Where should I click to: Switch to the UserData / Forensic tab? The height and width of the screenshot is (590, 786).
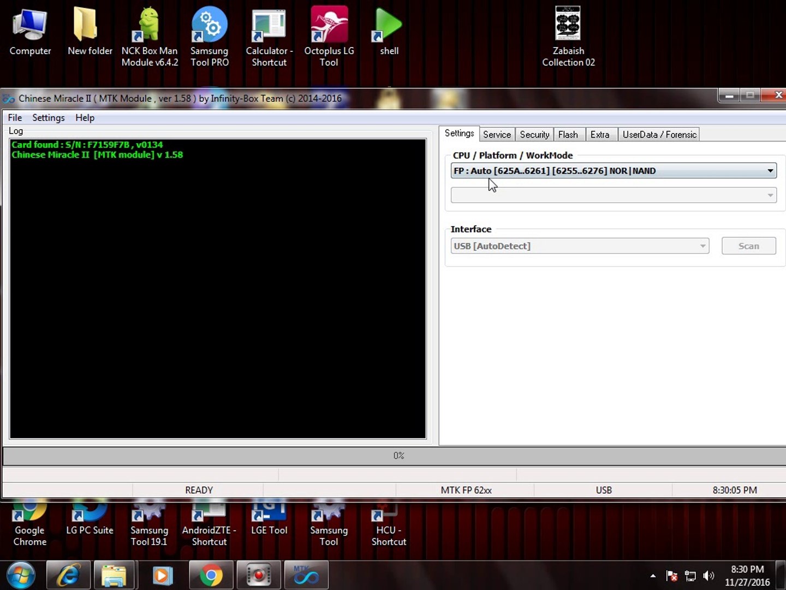coord(659,134)
